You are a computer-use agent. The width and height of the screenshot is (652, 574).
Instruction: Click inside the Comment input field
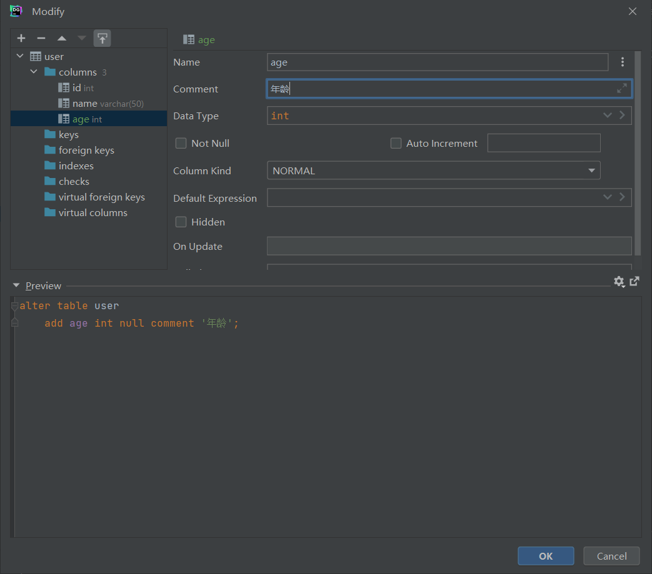(438, 89)
